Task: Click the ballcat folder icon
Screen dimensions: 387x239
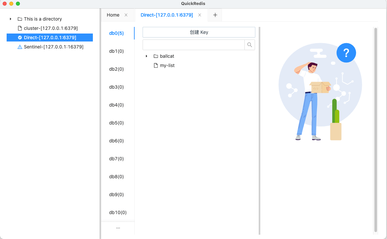Action: [x=156, y=56]
